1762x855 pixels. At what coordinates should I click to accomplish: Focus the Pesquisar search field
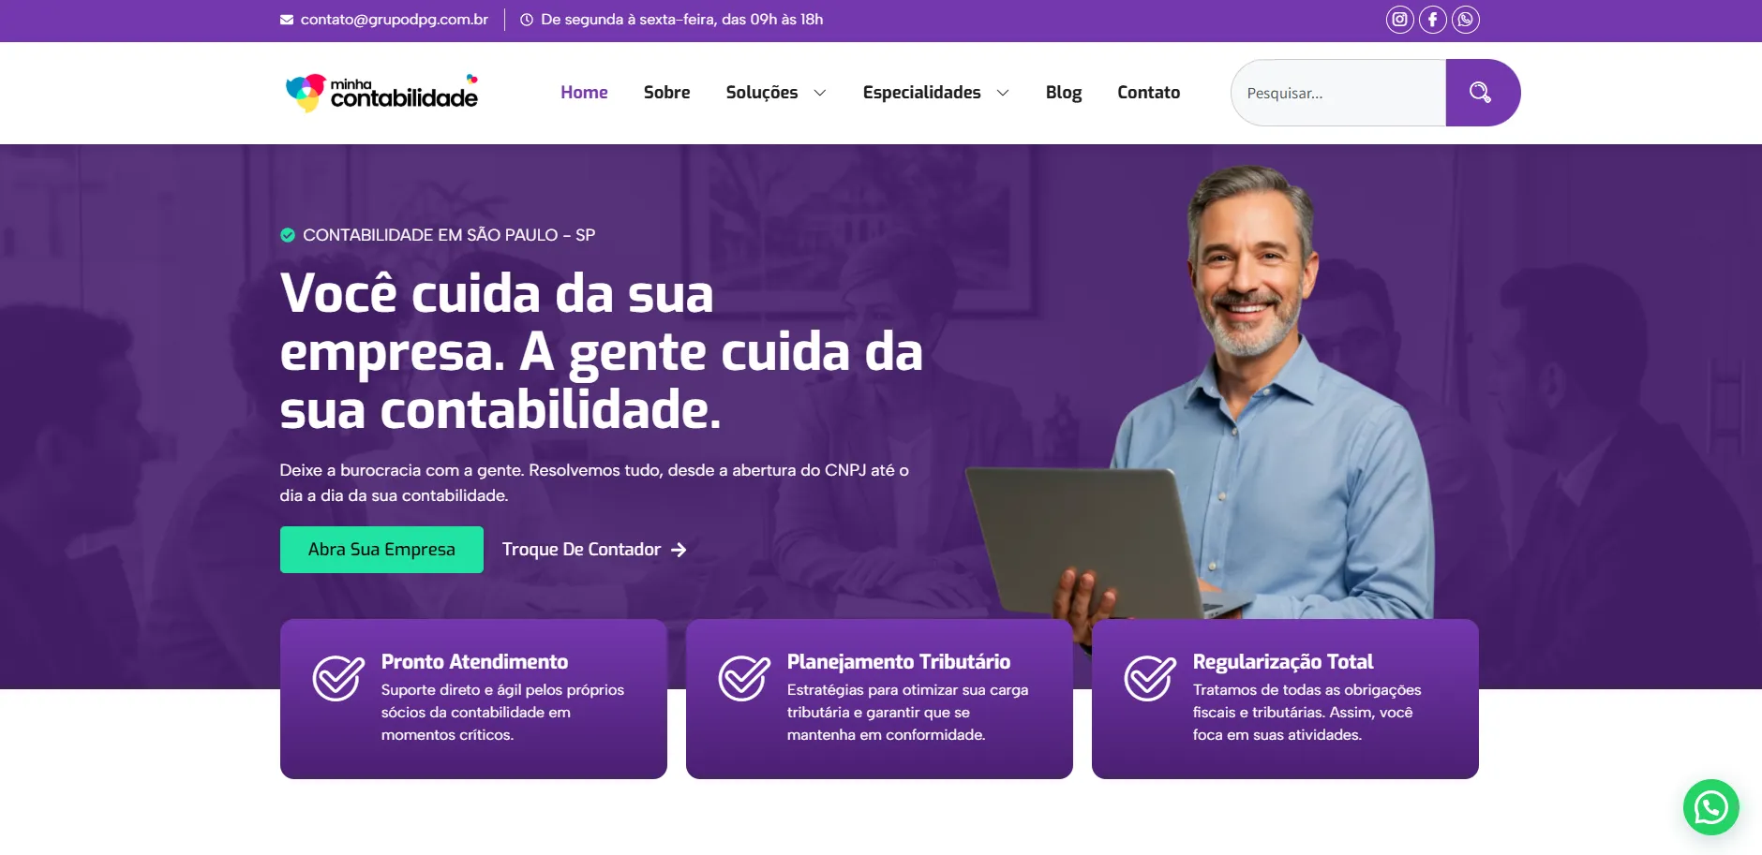click(x=1338, y=93)
